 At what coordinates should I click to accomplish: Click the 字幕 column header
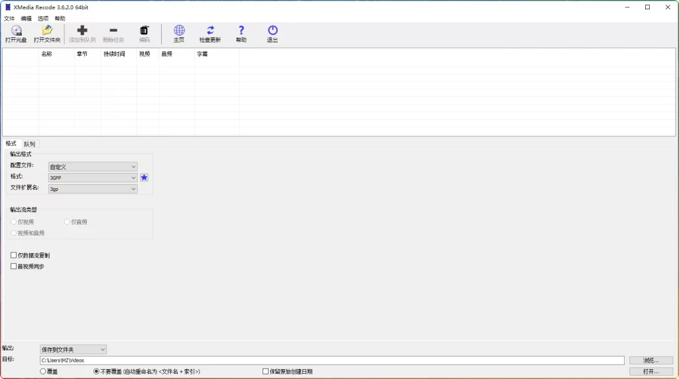click(217, 54)
